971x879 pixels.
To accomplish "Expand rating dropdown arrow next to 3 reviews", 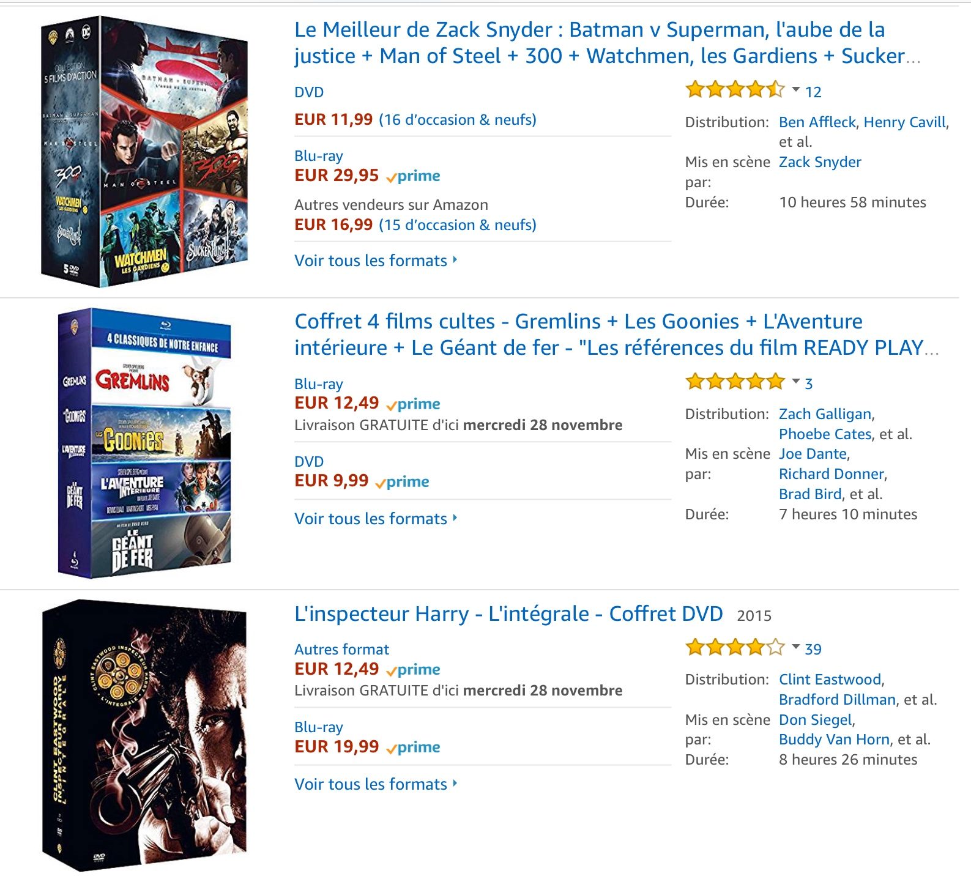I will 796,382.
